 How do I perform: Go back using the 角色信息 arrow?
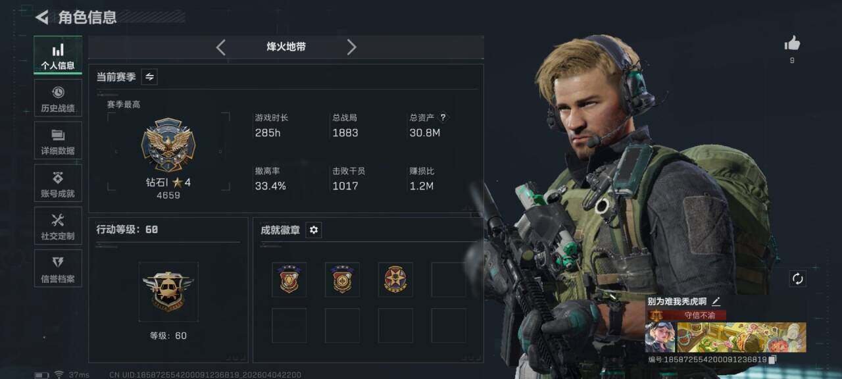pyautogui.click(x=42, y=17)
